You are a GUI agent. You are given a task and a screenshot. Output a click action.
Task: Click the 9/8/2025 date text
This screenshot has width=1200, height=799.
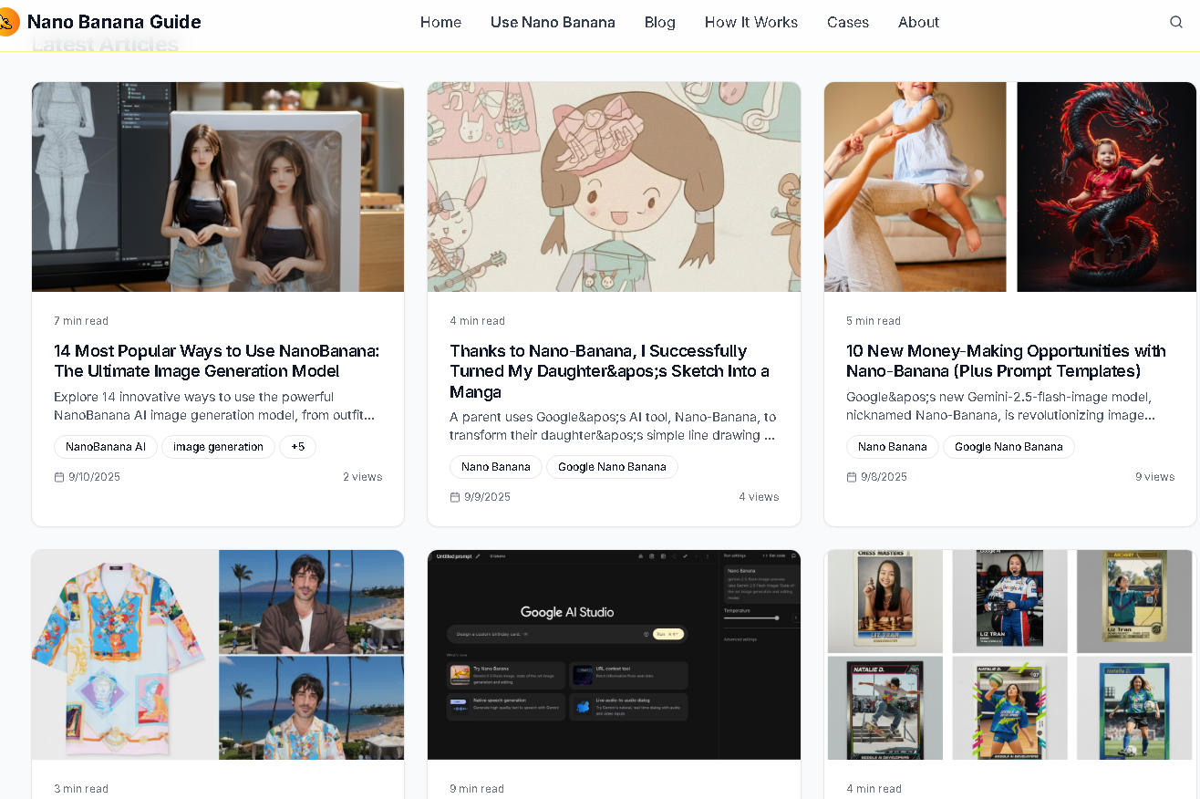tap(884, 477)
